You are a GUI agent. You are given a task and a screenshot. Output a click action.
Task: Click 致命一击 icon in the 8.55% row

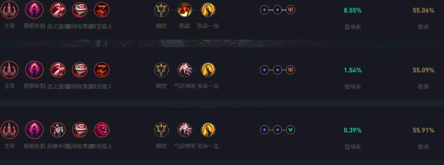208,10
